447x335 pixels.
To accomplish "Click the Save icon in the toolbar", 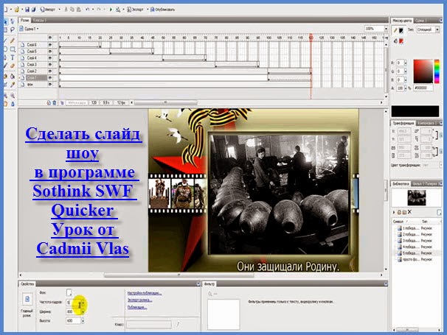I will [27, 10].
